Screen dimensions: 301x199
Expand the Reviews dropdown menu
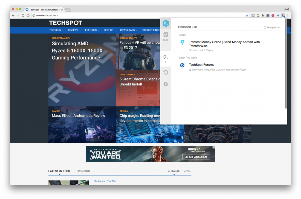tap(74, 30)
